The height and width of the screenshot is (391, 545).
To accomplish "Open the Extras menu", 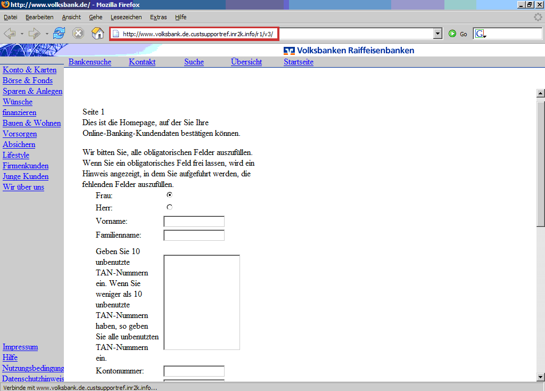I will click(x=159, y=17).
